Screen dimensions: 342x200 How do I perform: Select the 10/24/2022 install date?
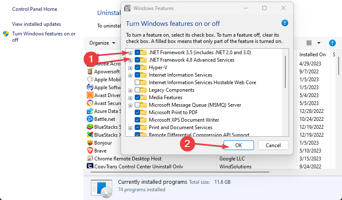point(312,119)
